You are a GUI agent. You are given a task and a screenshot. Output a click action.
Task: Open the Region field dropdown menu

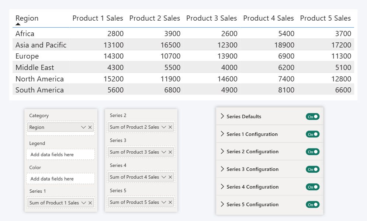tap(83, 127)
